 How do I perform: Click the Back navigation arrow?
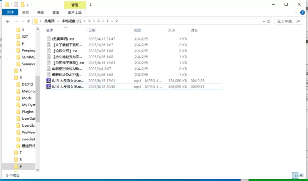(x=8, y=21)
